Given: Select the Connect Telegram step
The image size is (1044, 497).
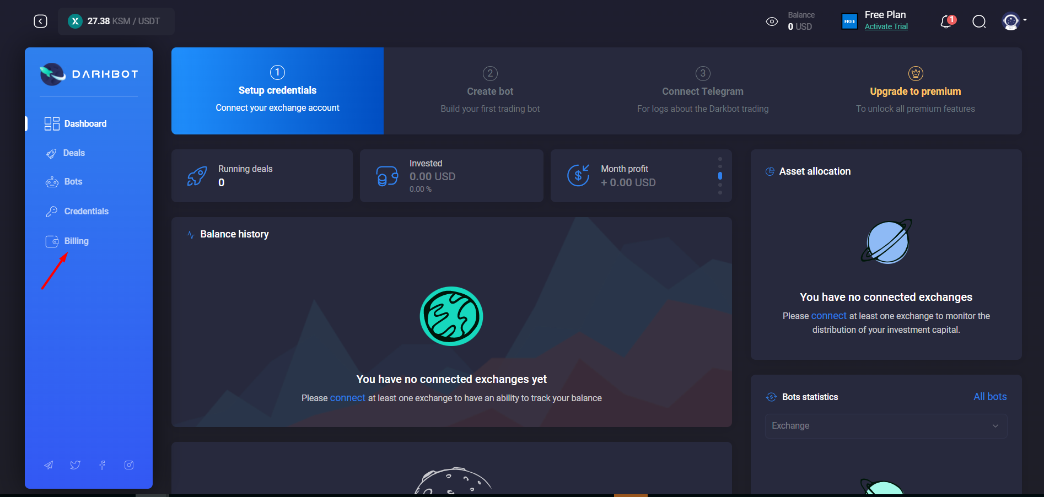Looking at the screenshot, I should point(702,91).
